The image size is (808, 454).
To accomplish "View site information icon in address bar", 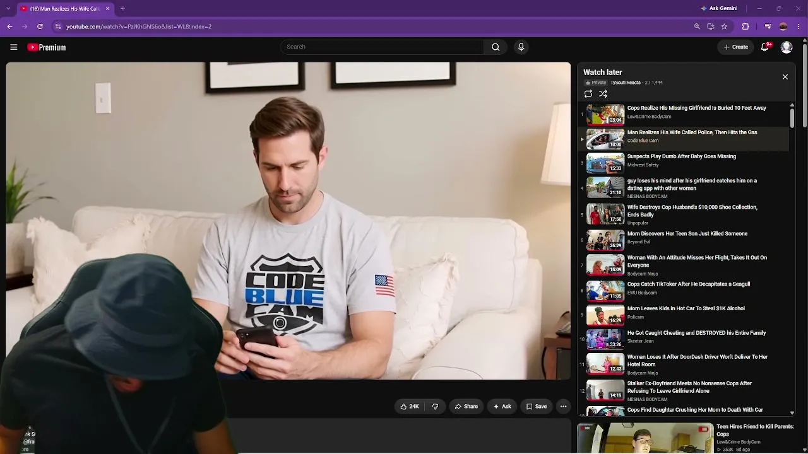I will pos(57,26).
